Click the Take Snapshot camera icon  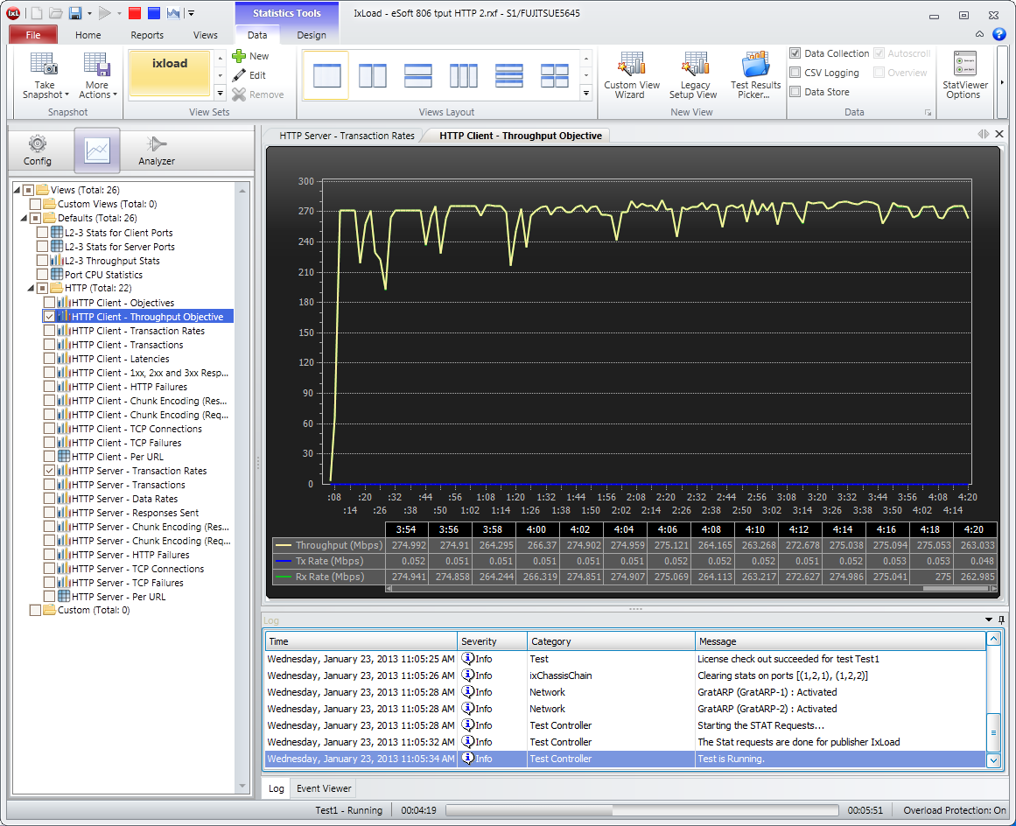(44, 64)
